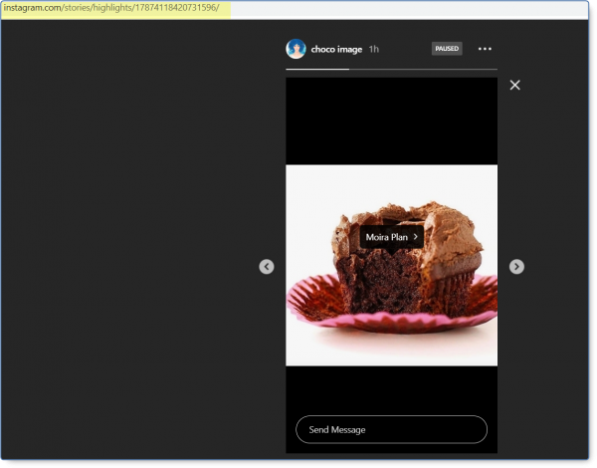Close the story viewer with the X
Image resolution: width=597 pixels, height=468 pixels.
514,85
